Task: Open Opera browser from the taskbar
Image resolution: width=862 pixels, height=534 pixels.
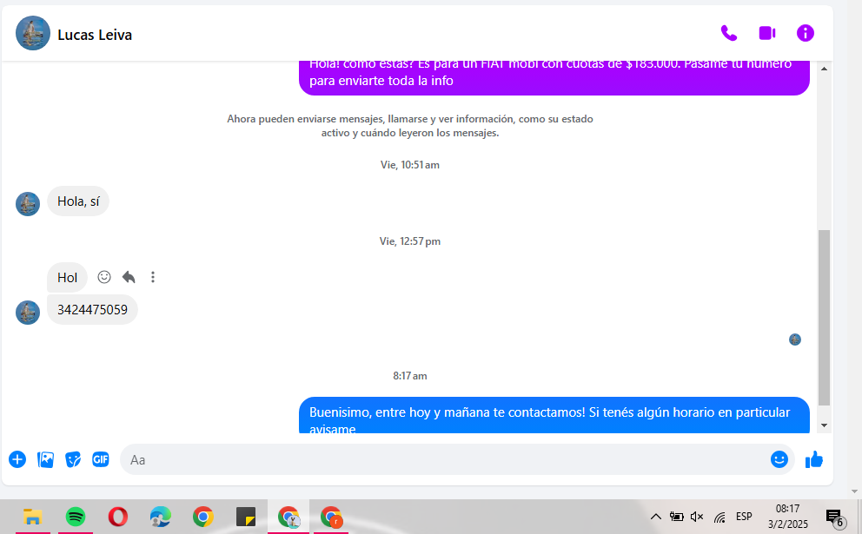Action: tap(117, 517)
